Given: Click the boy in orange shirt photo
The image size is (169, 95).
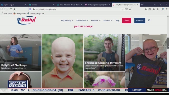Looking at the screenshot, I should (63, 61).
